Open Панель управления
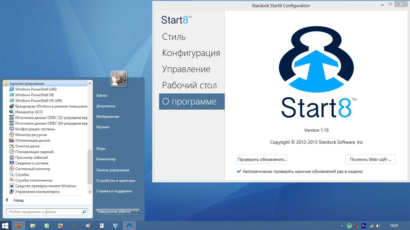The width and height of the screenshot is (410, 230). tap(113, 170)
